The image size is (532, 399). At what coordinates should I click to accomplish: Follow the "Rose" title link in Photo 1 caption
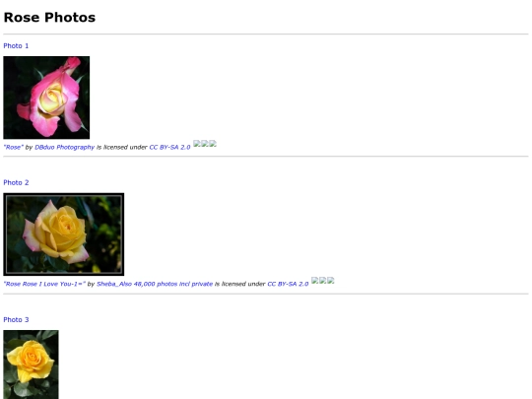pyautogui.click(x=13, y=147)
